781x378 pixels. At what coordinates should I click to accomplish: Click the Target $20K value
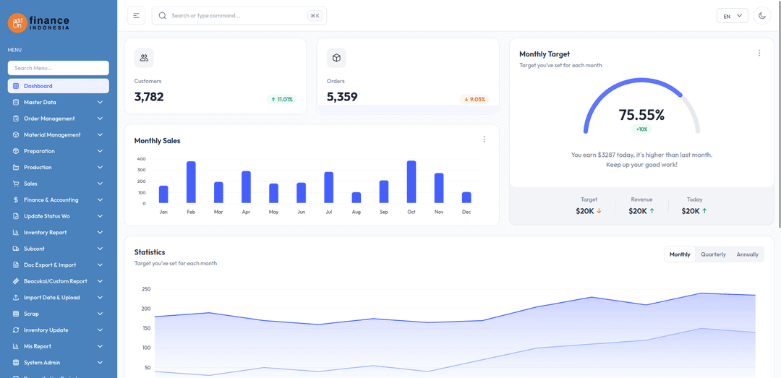[x=585, y=211]
